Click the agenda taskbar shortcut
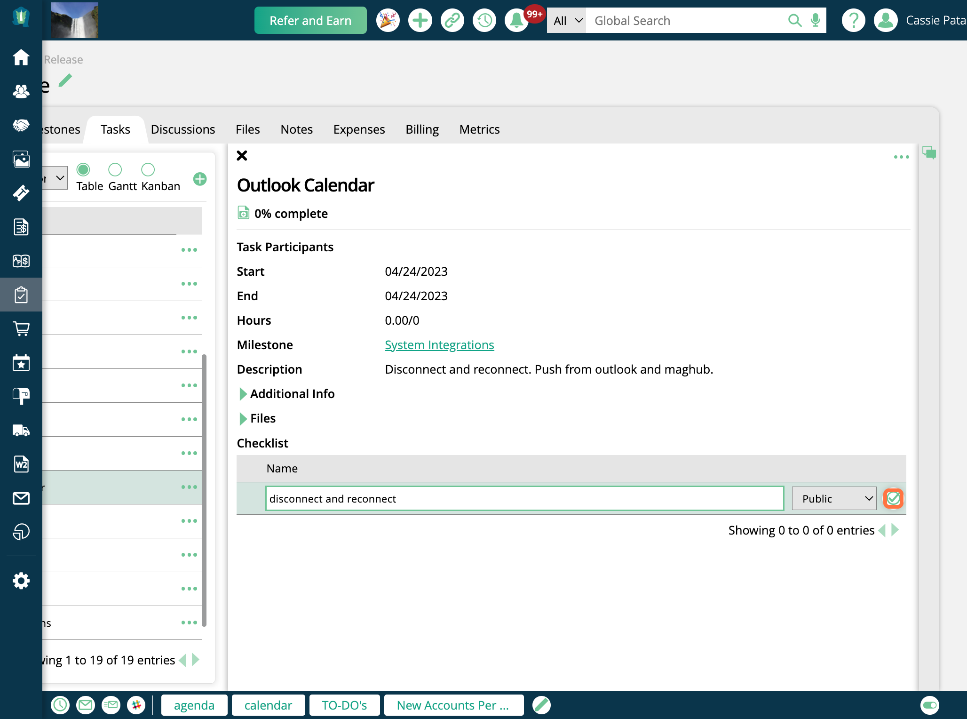 click(194, 705)
